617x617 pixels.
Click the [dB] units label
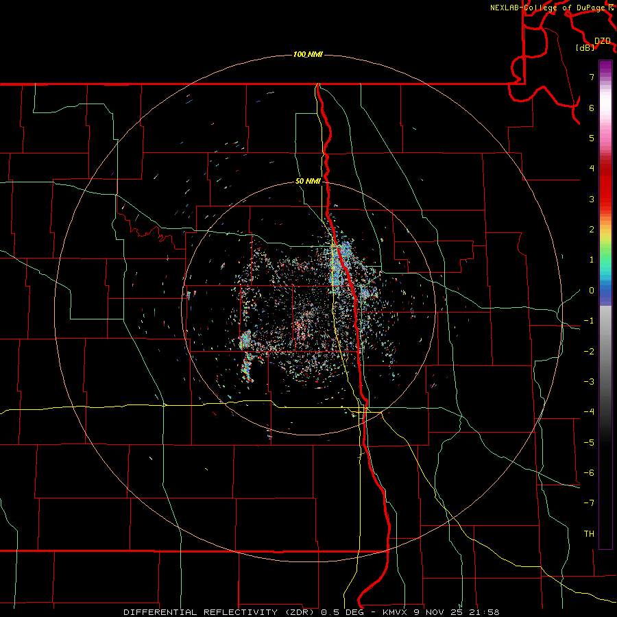click(585, 47)
